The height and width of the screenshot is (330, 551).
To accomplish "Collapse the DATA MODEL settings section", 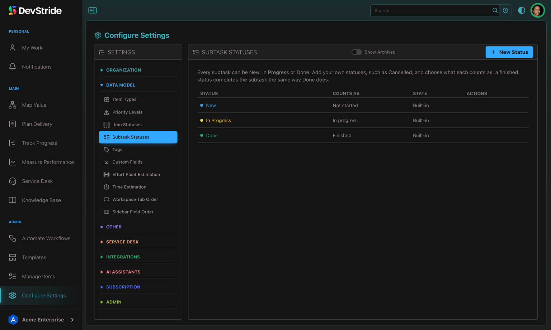I will pos(138,85).
